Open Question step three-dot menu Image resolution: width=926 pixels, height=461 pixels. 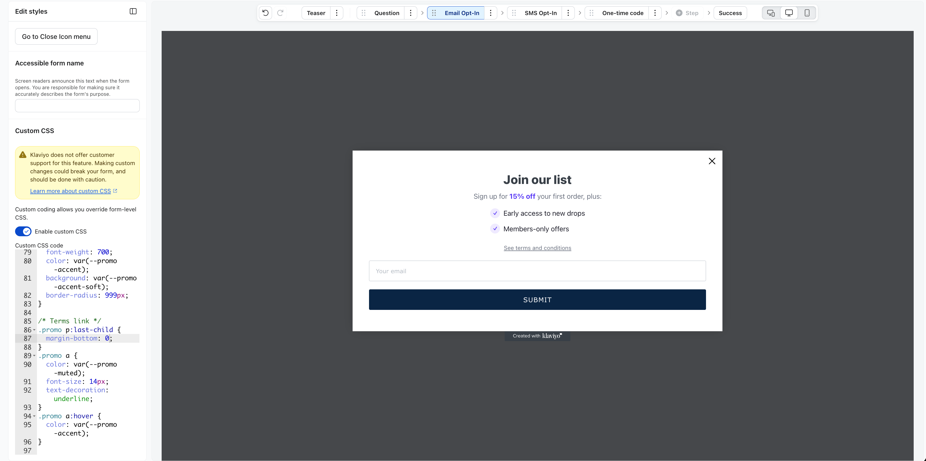coord(410,13)
